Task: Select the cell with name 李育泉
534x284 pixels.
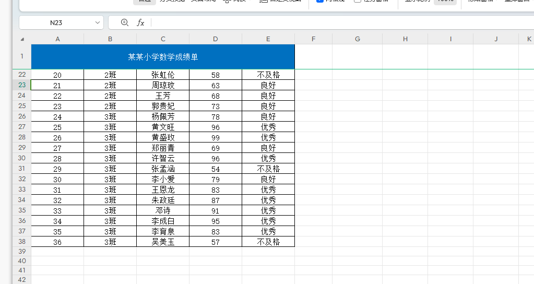Action: tap(163, 231)
